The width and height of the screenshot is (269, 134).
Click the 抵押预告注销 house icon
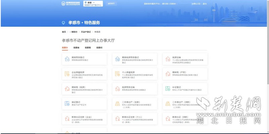[117, 89]
